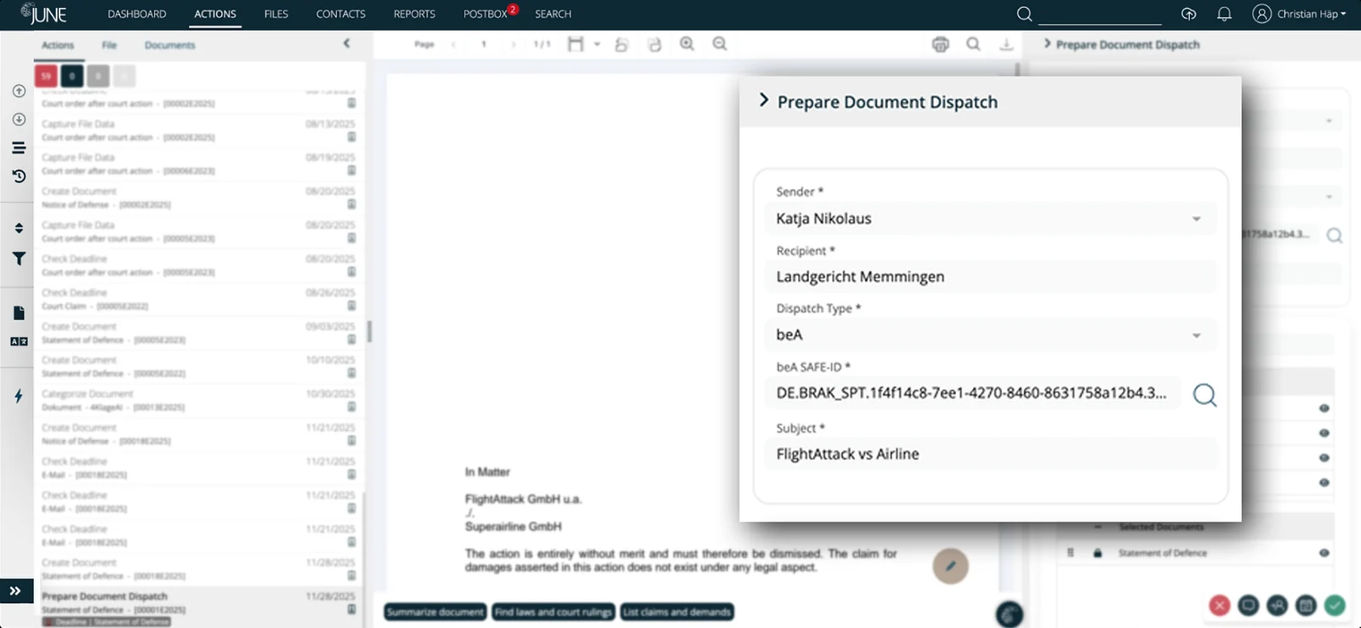Select the Categorize Document row dated 10/30/2025

coord(199,400)
